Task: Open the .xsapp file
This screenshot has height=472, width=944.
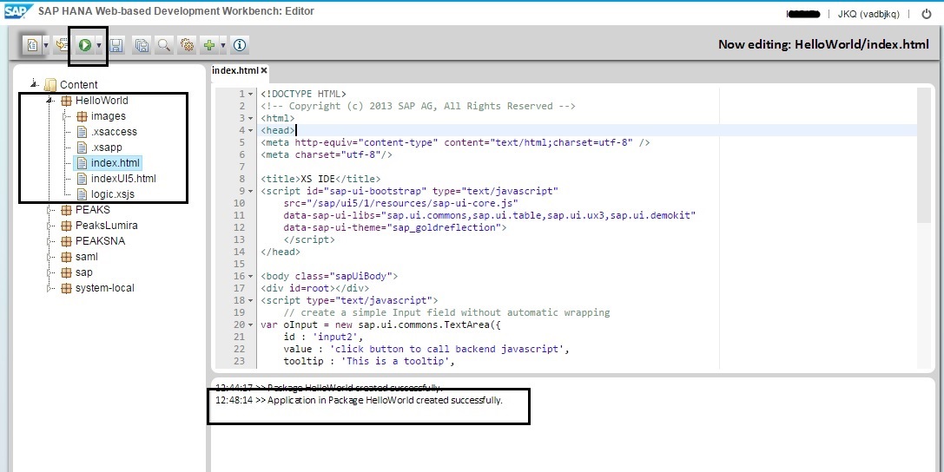Action: click(107, 147)
